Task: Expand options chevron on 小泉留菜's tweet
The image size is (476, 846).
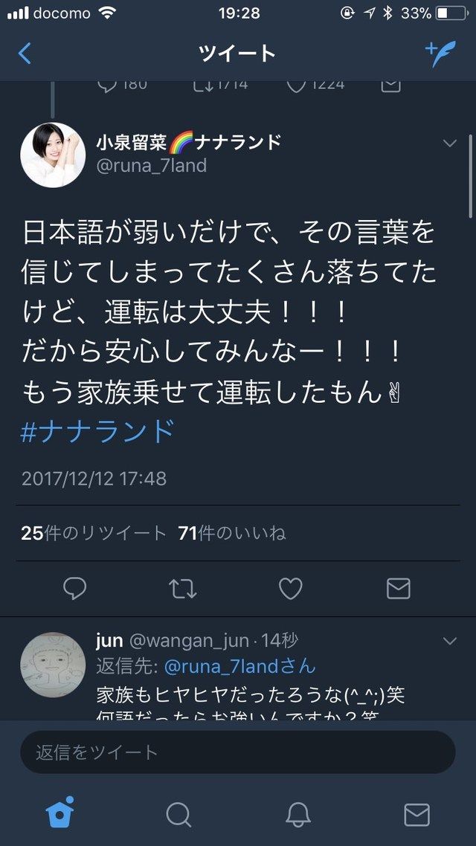Action: [449, 143]
